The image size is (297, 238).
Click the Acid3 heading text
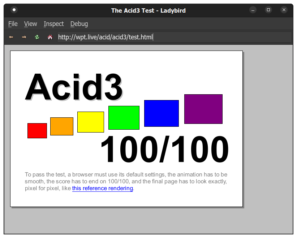(x=74, y=86)
